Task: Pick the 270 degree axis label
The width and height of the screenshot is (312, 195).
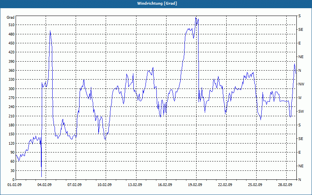Action: [x=12, y=98]
